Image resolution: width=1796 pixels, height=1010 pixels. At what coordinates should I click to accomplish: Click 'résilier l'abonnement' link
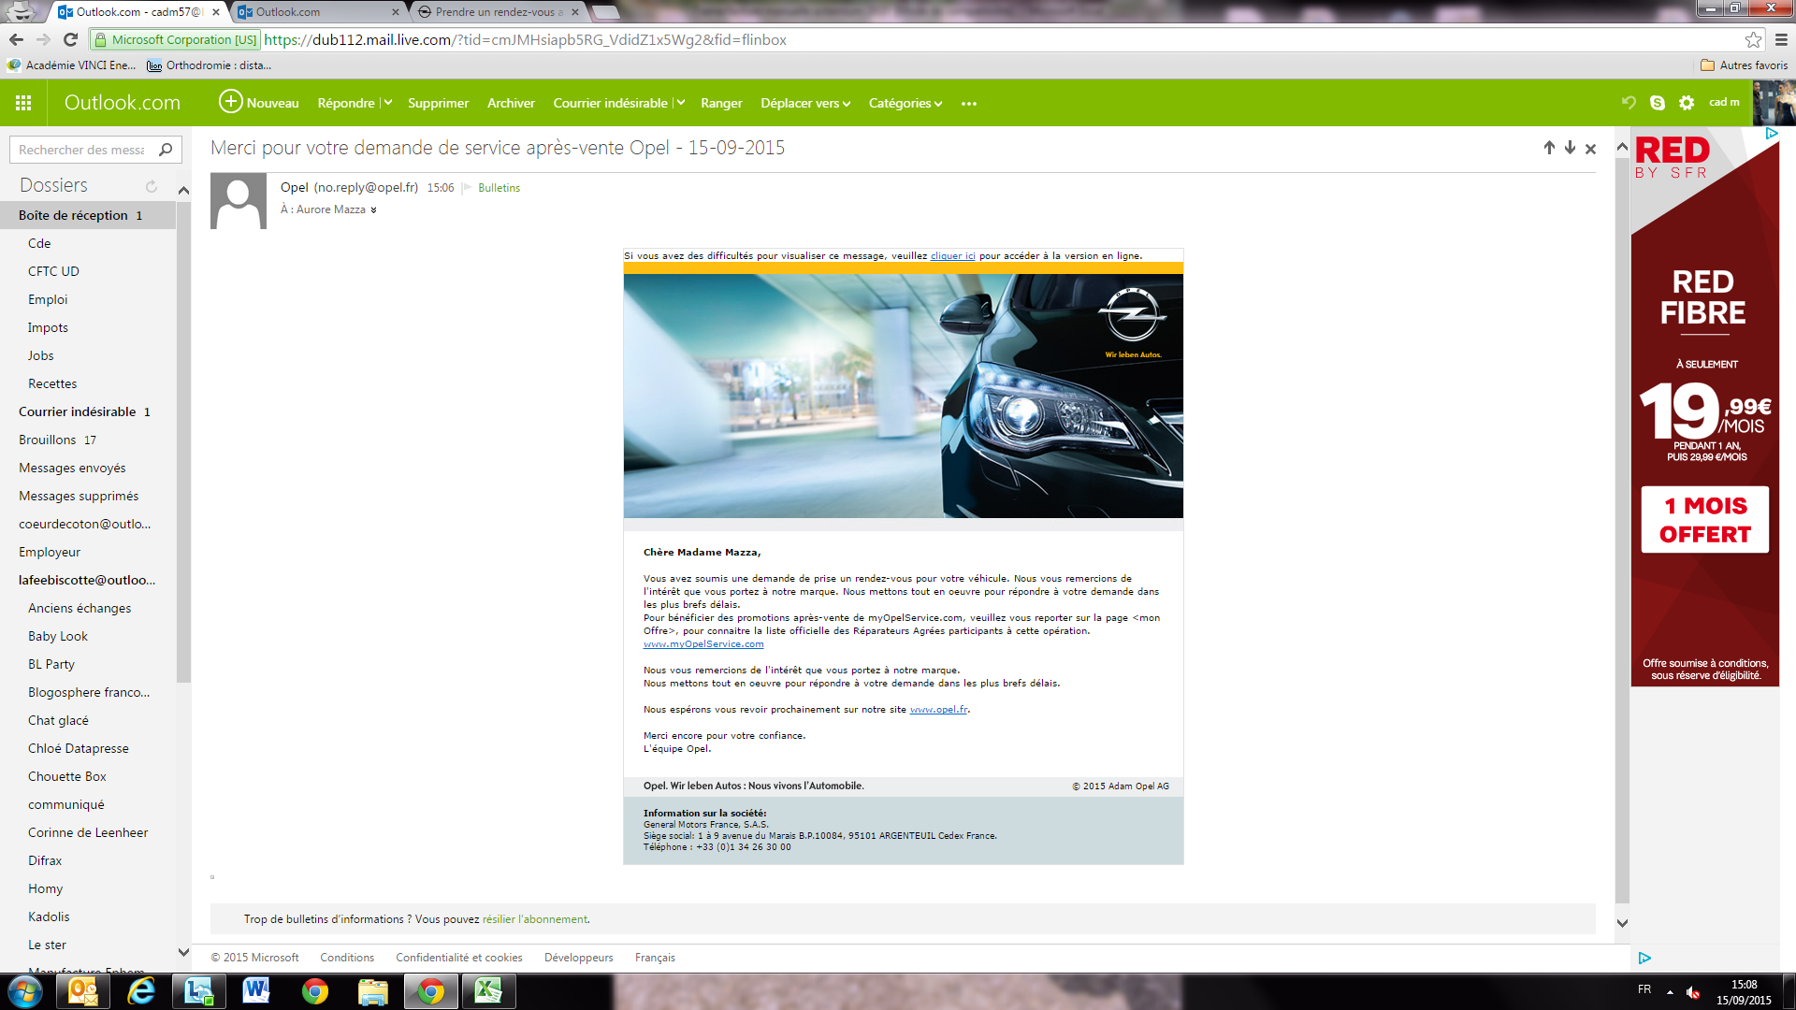pyautogui.click(x=535, y=919)
